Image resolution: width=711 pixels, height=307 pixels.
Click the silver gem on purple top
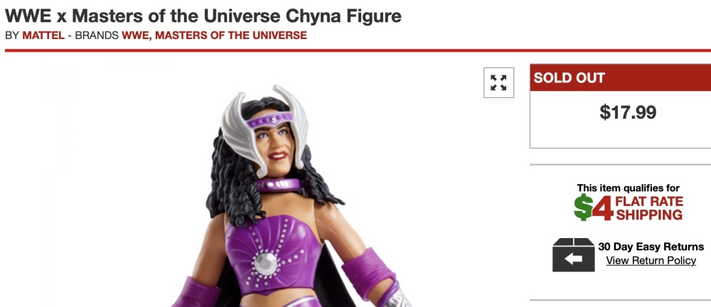(265, 263)
